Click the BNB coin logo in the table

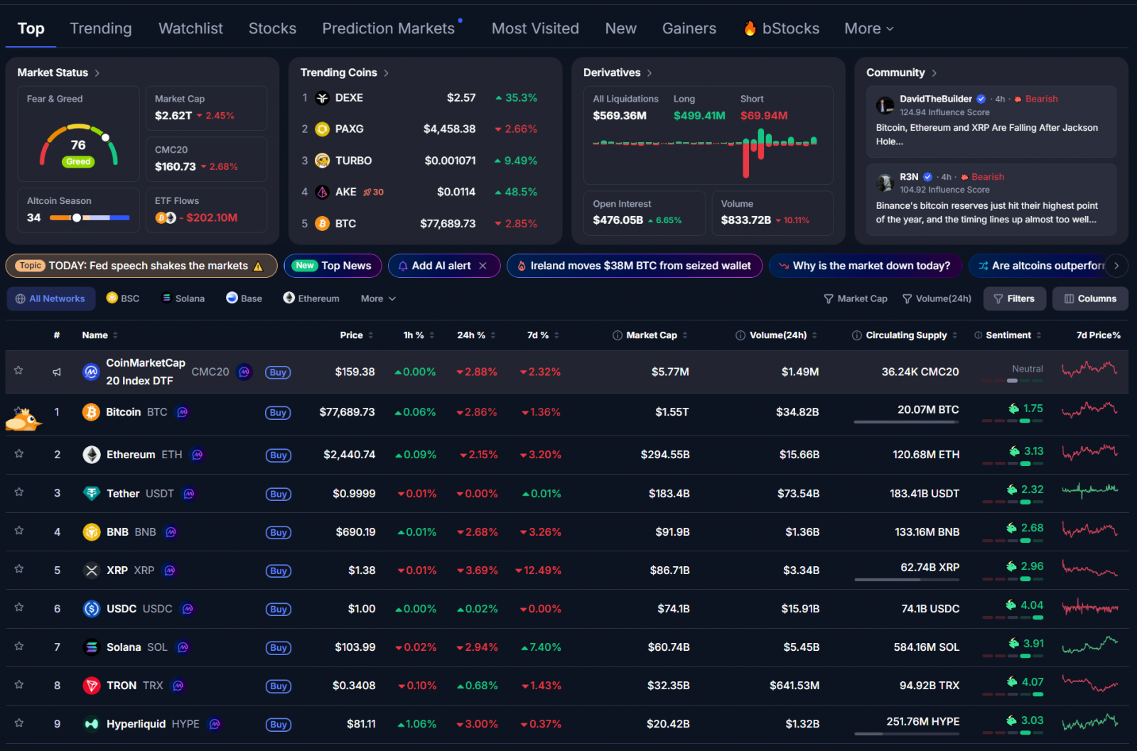(92, 532)
